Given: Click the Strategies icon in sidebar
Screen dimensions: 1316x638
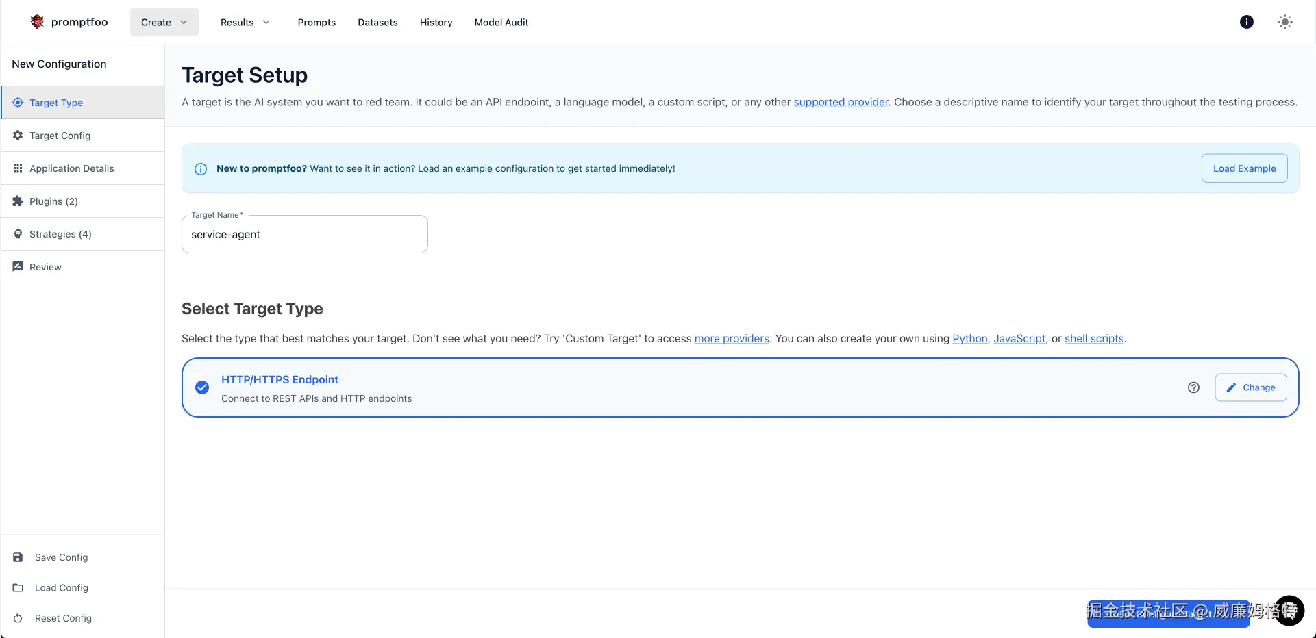Looking at the screenshot, I should [x=18, y=234].
